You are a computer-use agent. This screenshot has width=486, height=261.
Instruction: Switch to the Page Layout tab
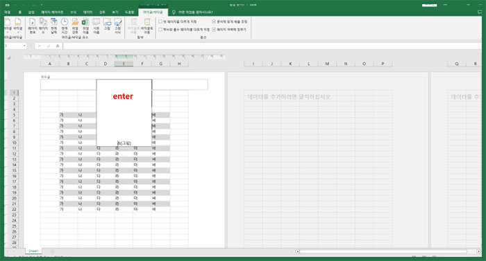(x=52, y=12)
